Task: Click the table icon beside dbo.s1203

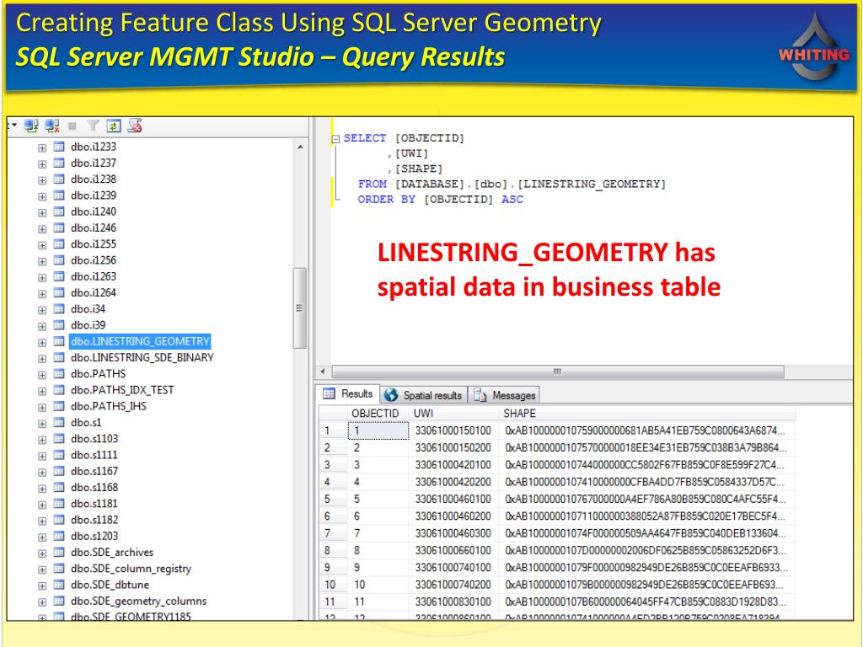Action: coord(59,537)
